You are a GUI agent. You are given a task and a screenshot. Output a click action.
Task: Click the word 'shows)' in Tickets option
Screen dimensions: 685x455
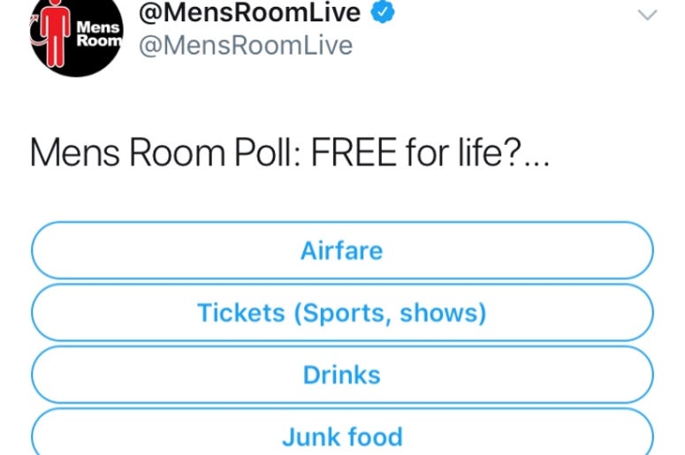click(443, 313)
